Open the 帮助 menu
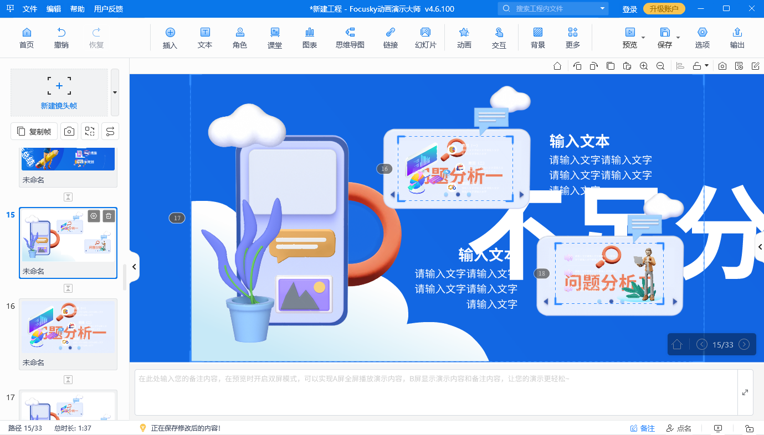 (x=78, y=9)
